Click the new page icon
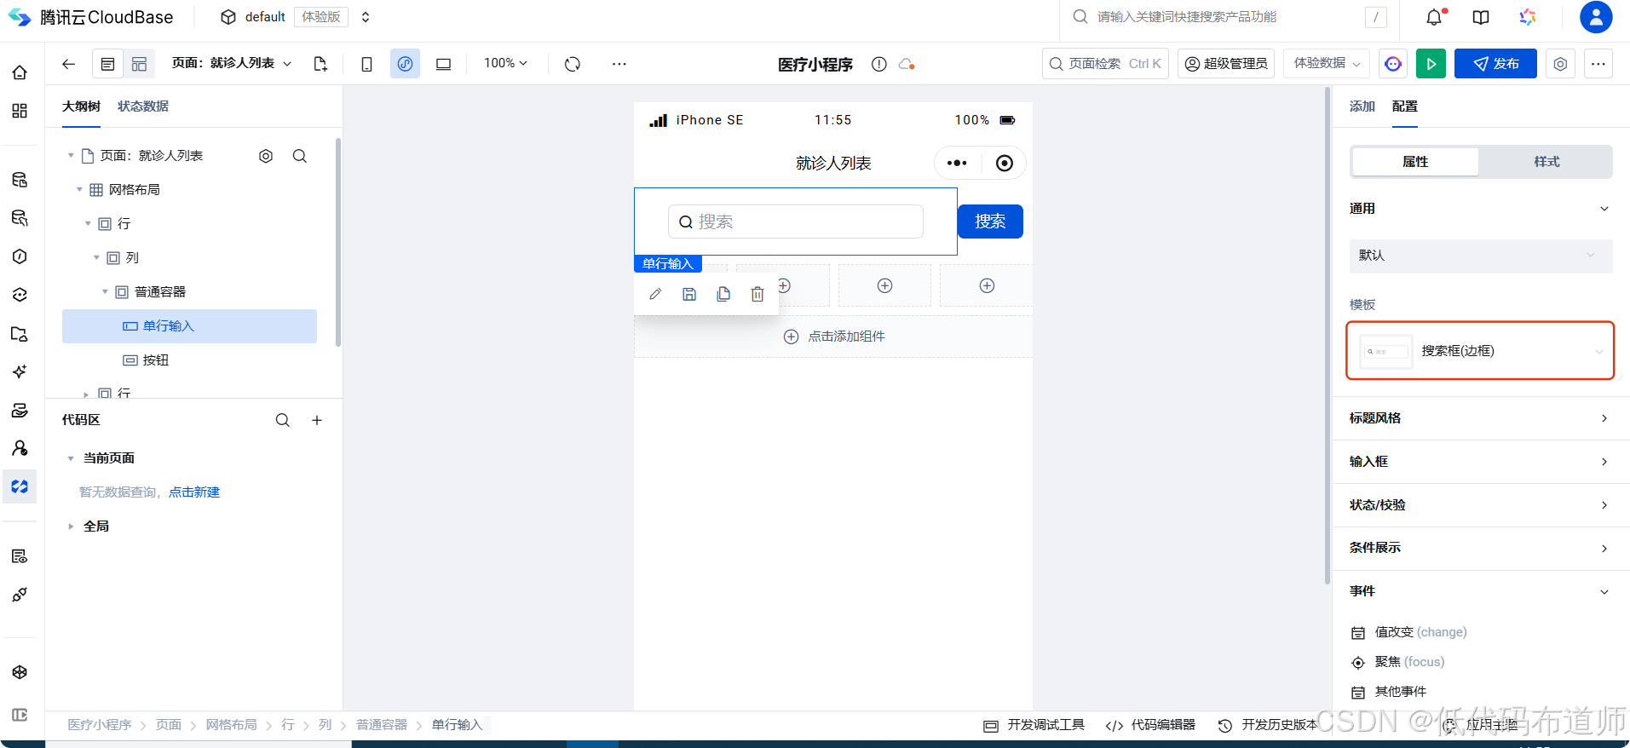 (320, 64)
